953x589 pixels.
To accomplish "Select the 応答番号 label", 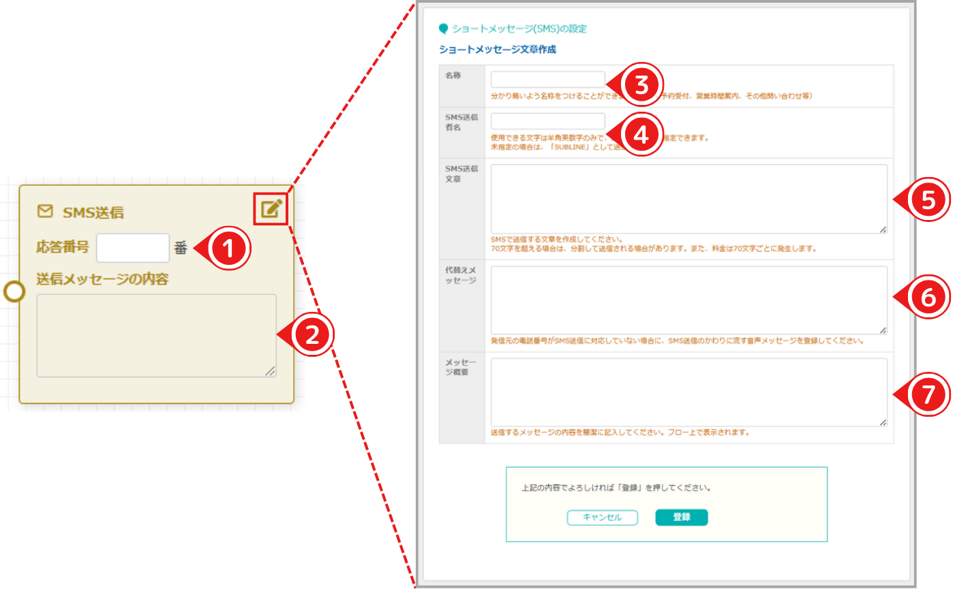I will pos(63,247).
